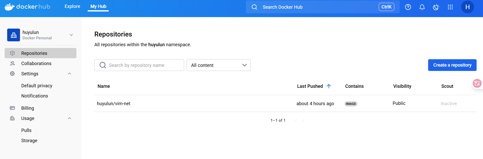
Task: Click the Billing card icon
Action: point(12,108)
